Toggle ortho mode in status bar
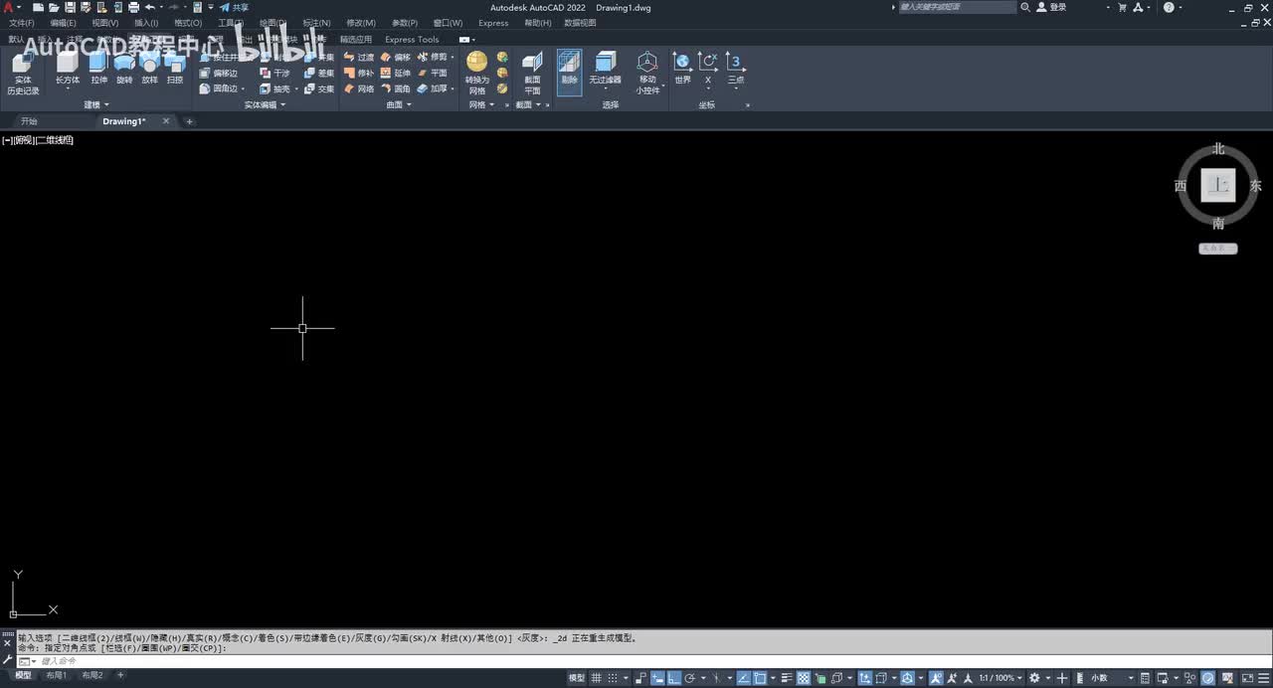Screen dimensions: 1273x688 click(x=673, y=678)
